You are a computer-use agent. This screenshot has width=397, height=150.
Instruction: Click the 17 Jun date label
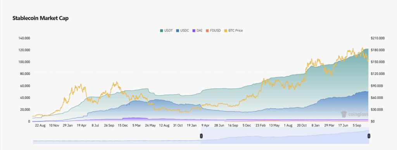point(343,126)
